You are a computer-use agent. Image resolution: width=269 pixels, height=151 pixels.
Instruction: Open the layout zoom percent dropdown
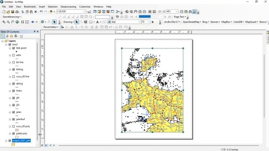click(x=177, y=12)
